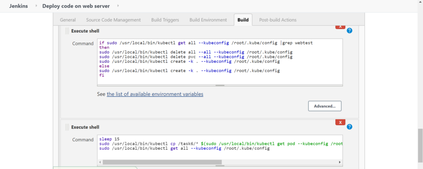Open help for first Execute shell step
Screen dimensions: 423x169
tap(349, 30)
